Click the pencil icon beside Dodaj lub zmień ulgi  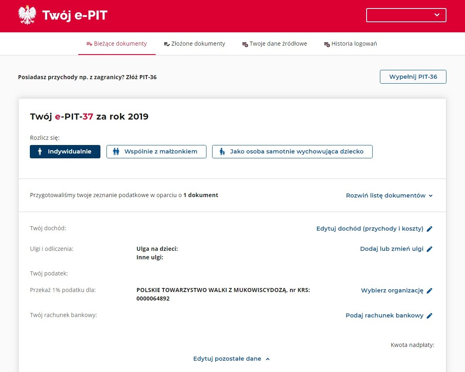[430, 249]
